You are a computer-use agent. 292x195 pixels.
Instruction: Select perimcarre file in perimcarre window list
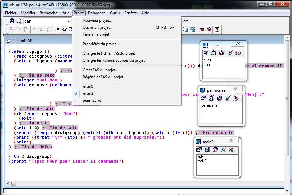coord(210,105)
